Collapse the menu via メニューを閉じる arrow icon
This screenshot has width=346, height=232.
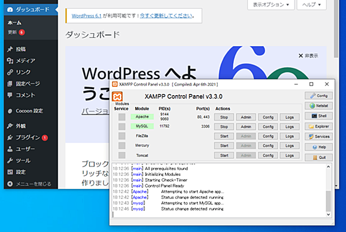pyautogui.click(x=10, y=184)
